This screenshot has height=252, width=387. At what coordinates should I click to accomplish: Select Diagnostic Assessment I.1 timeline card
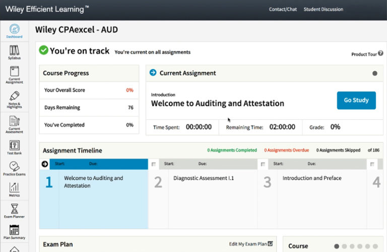tap(203, 194)
